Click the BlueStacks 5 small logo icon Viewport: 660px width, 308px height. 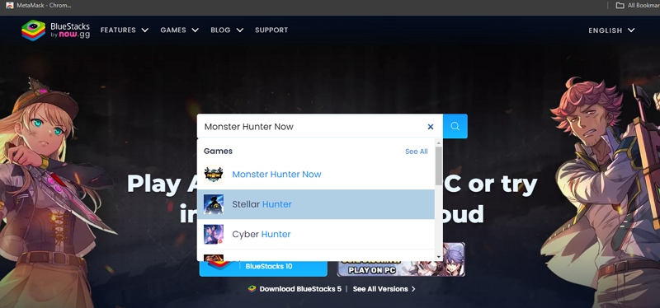click(252, 289)
